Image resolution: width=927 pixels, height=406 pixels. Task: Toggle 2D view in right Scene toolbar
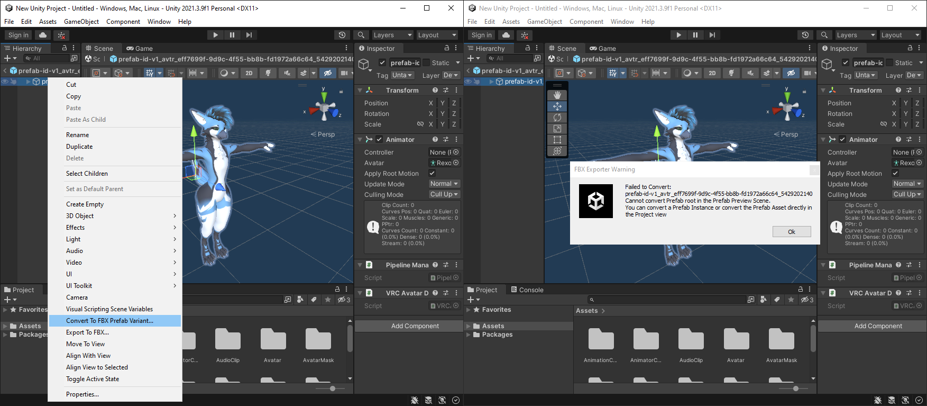click(712, 73)
